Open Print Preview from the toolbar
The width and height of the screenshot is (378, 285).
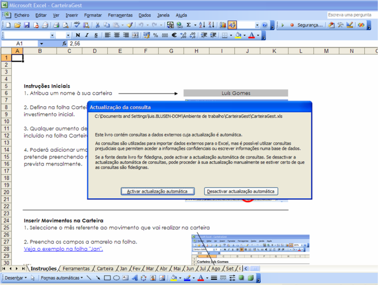tap(66, 25)
